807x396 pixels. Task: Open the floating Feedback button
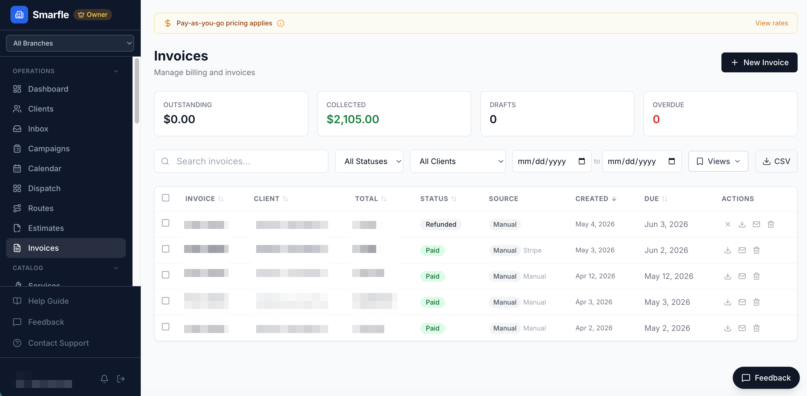766,378
